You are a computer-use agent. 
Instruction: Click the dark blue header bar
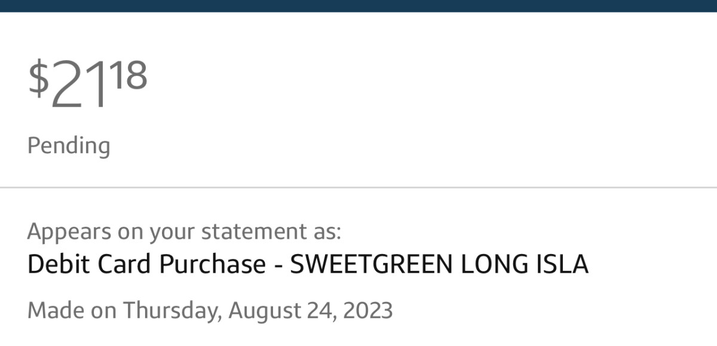pos(358,5)
